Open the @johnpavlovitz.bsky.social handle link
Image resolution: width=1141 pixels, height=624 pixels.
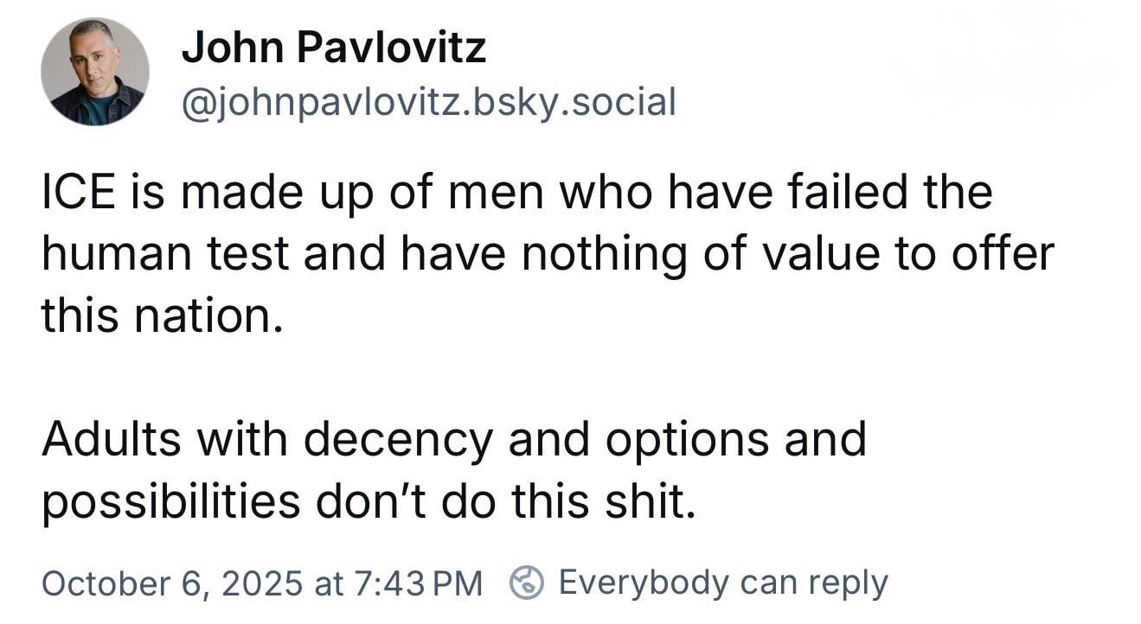428,102
